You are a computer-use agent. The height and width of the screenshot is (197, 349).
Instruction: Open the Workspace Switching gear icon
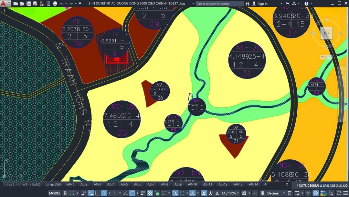(244, 193)
